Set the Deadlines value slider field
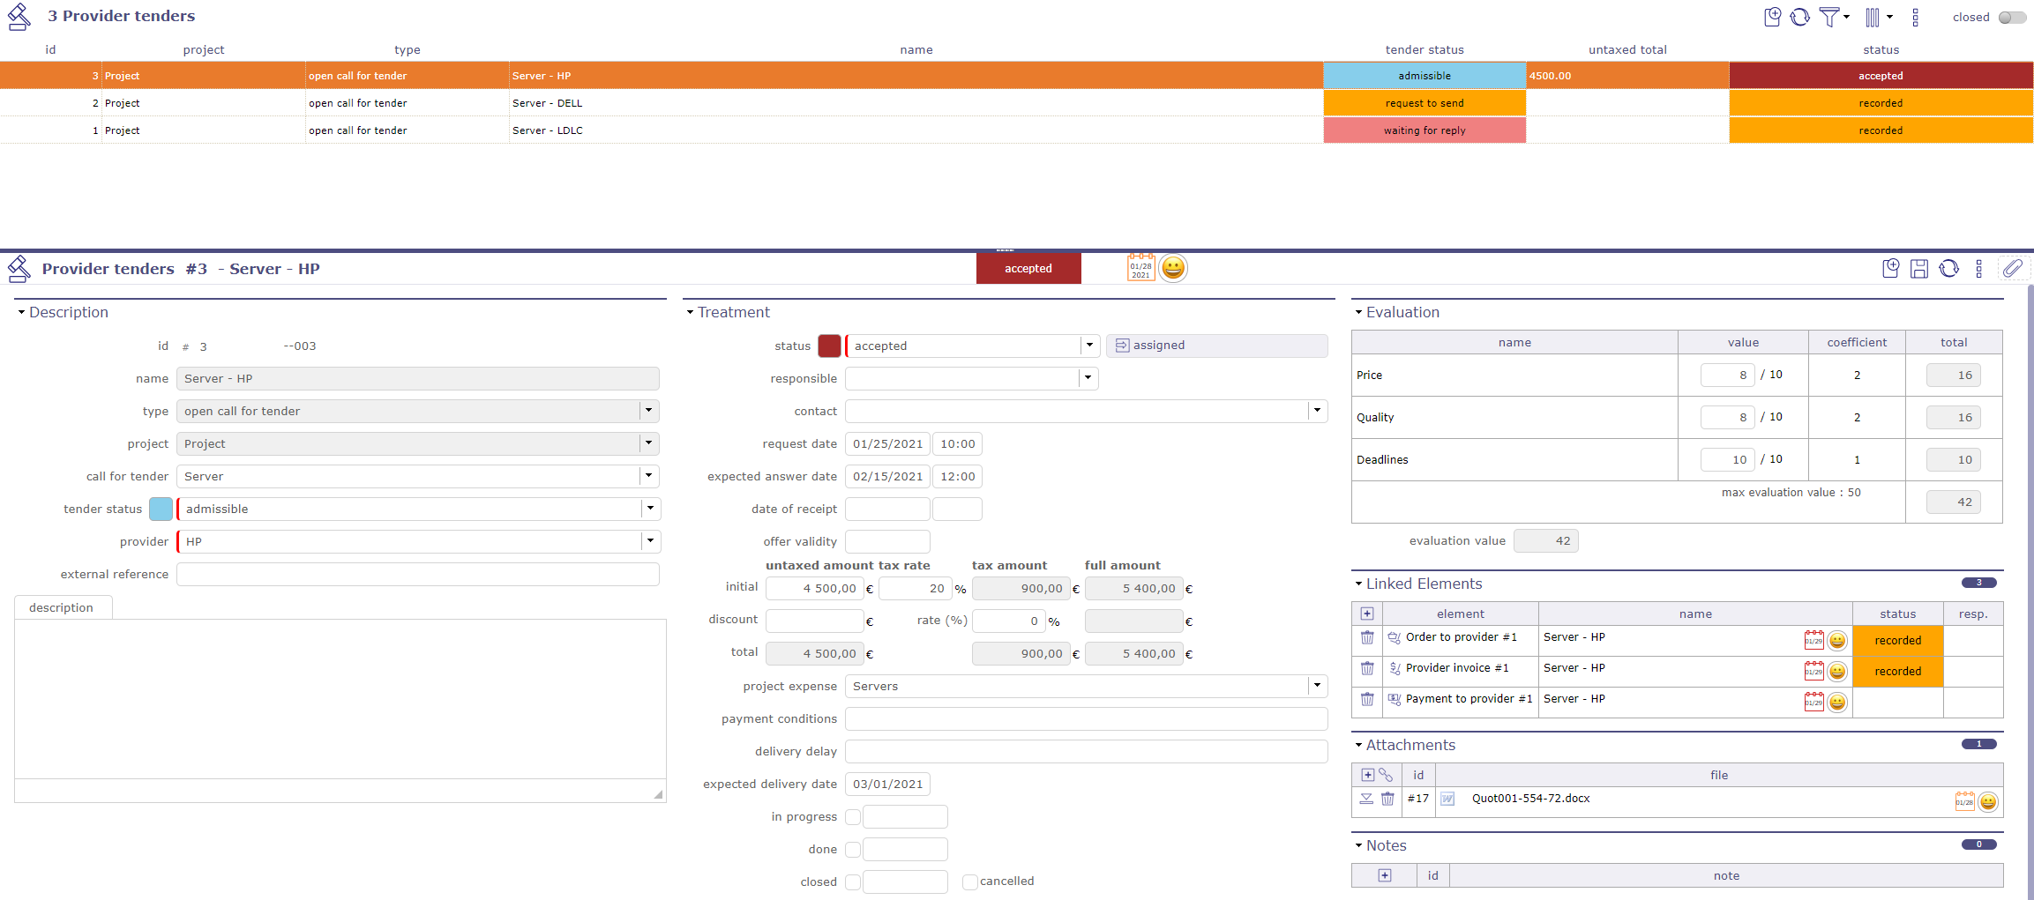The image size is (2034, 900). pos(1726,459)
